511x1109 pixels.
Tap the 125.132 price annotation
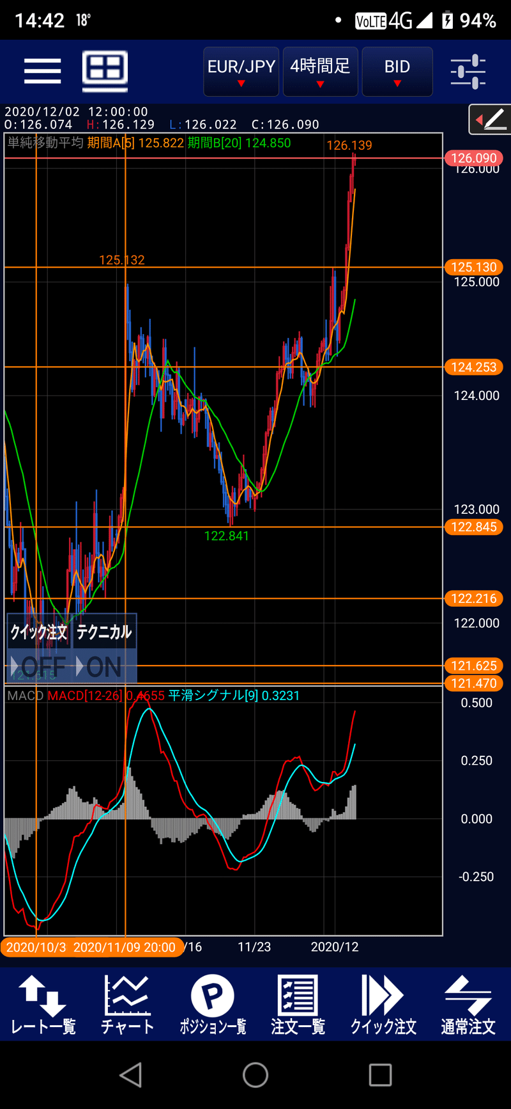pyautogui.click(x=122, y=260)
